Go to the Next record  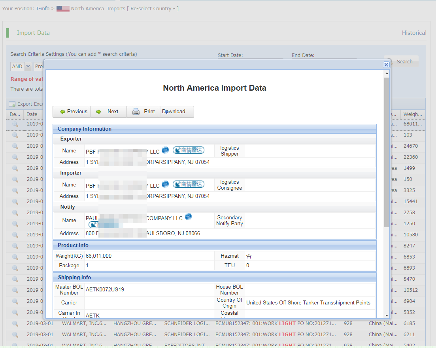tap(108, 112)
